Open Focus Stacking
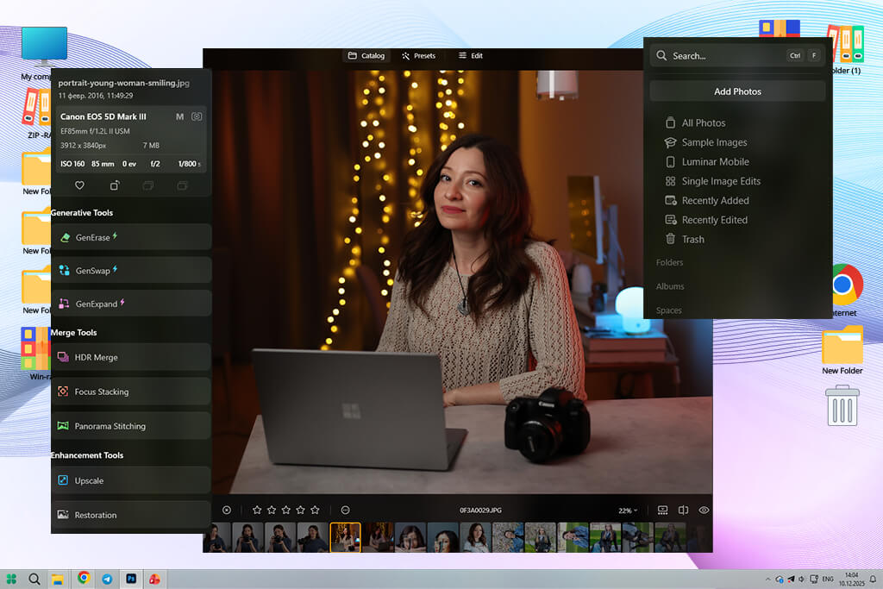 coord(131,392)
